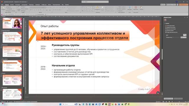This screenshot has width=189, height=106.
Task: Toggle bold formatting in the Font group
Action: coord(31,10)
